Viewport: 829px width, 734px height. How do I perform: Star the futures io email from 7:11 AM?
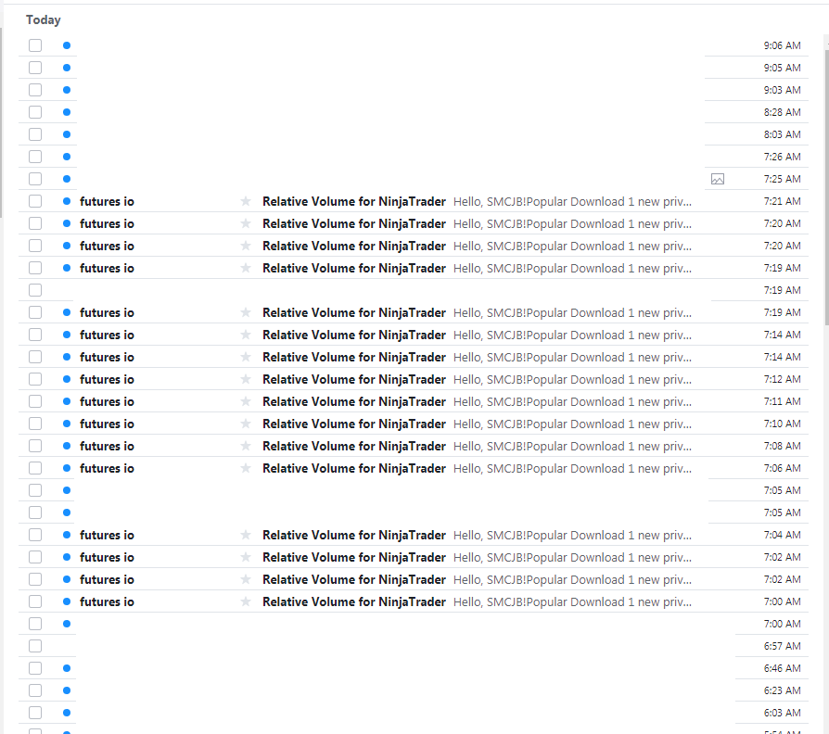click(x=246, y=401)
